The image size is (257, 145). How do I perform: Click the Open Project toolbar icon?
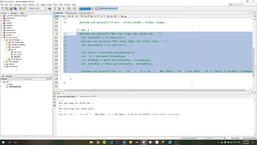coord(11,8)
